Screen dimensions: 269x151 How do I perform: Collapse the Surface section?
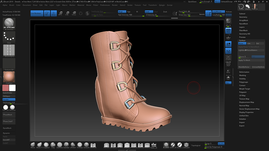point(242,41)
